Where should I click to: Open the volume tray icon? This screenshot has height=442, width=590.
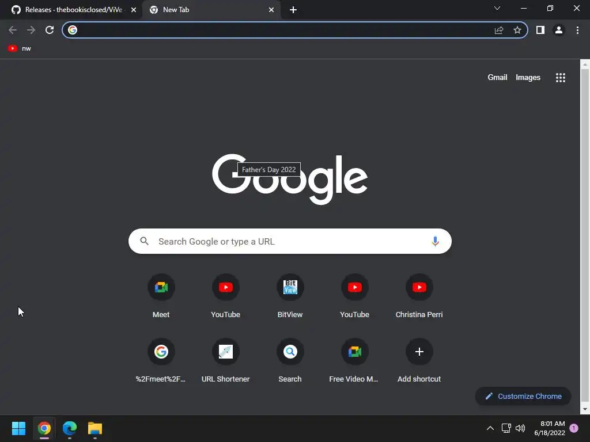[520, 428]
